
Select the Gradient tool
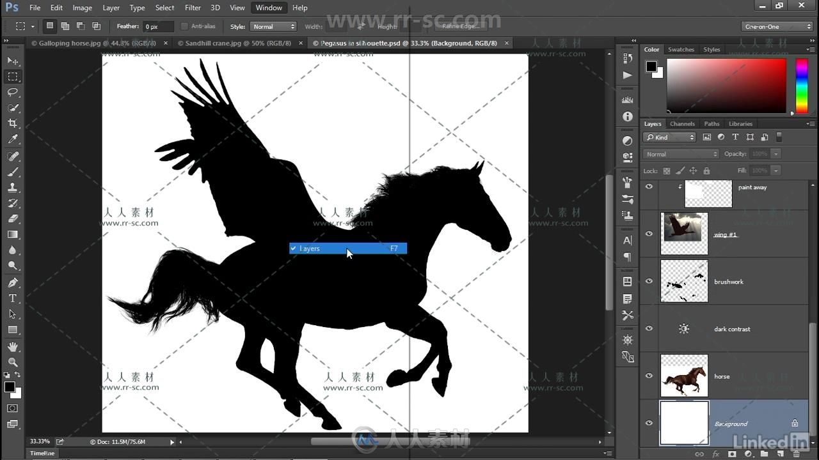pos(12,234)
